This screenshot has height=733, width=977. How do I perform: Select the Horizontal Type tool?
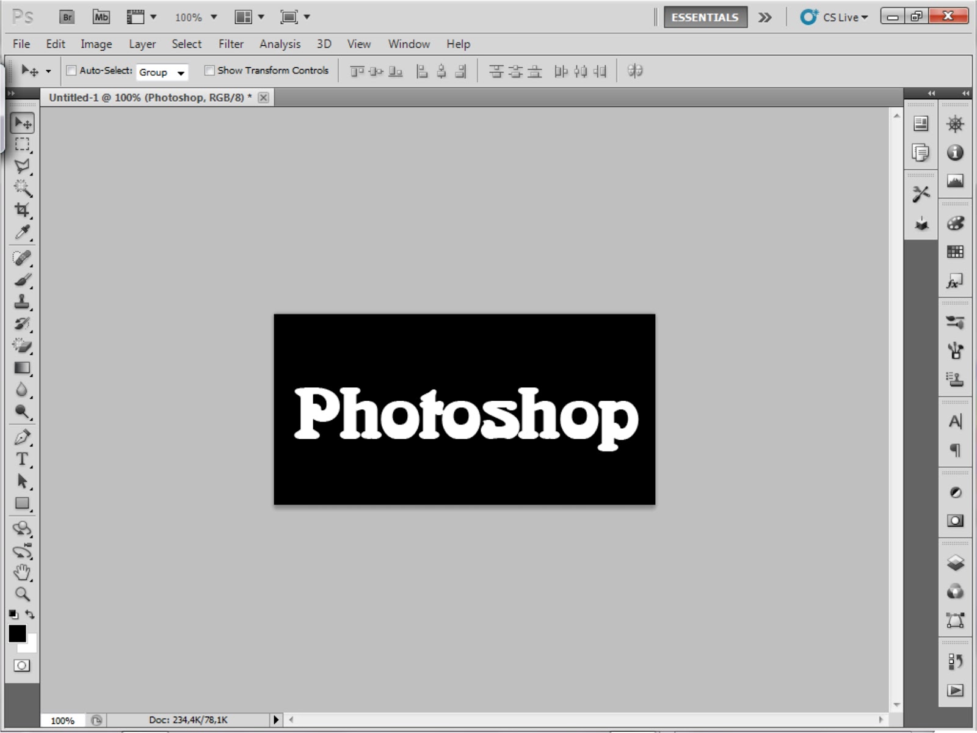coord(23,459)
